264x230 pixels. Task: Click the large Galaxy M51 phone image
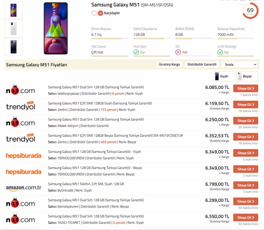click(x=55, y=28)
